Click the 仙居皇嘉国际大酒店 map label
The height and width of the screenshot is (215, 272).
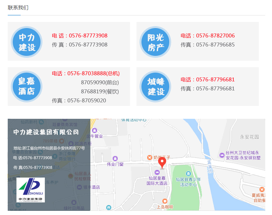157,181
